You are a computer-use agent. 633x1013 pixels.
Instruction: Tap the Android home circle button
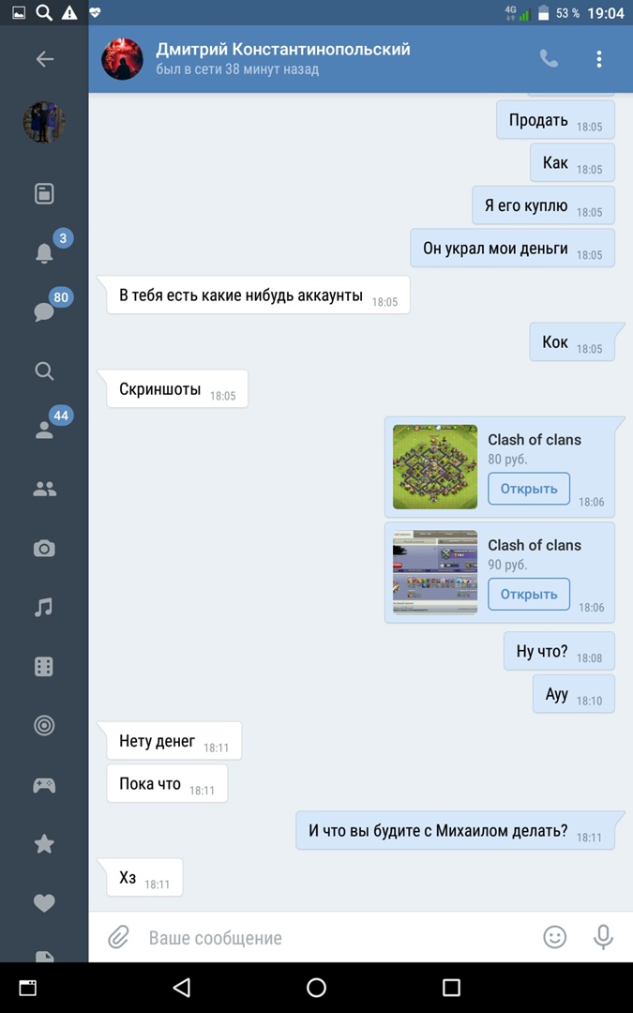click(x=316, y=987)
